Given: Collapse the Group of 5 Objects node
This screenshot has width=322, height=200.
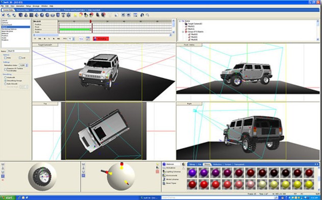Looking at the screenshot, I should [183, 32].
